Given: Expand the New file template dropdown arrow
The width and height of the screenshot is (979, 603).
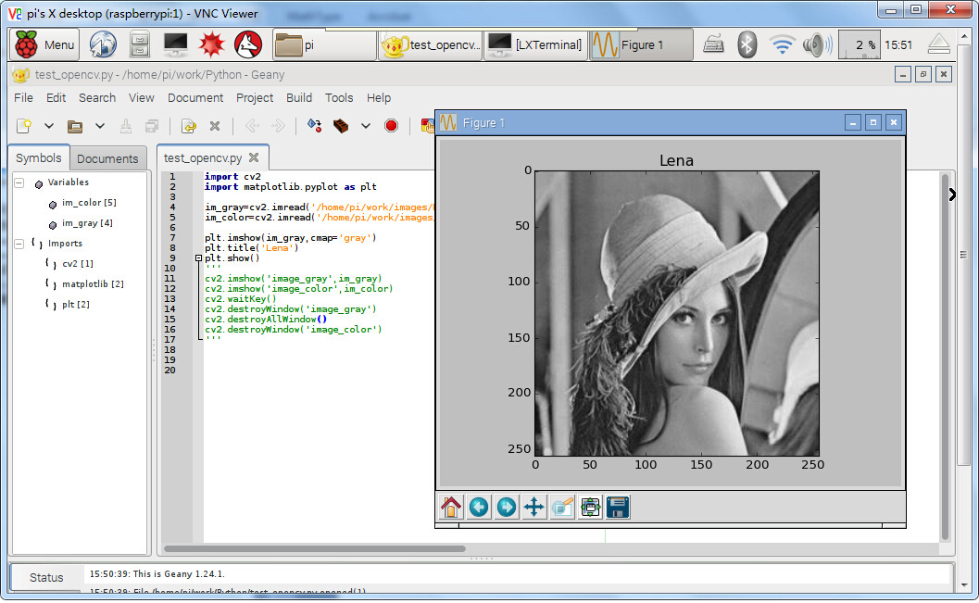Looking at the screenshot, I should (49, 126).
